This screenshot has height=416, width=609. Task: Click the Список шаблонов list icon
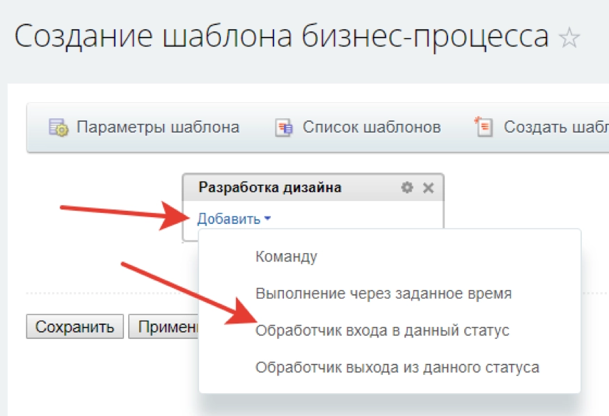pos(284,128)
